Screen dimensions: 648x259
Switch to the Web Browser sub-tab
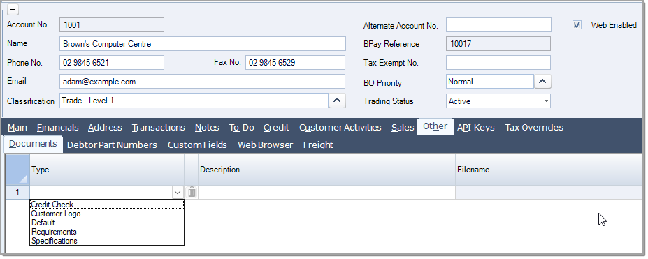click(266, 145)
